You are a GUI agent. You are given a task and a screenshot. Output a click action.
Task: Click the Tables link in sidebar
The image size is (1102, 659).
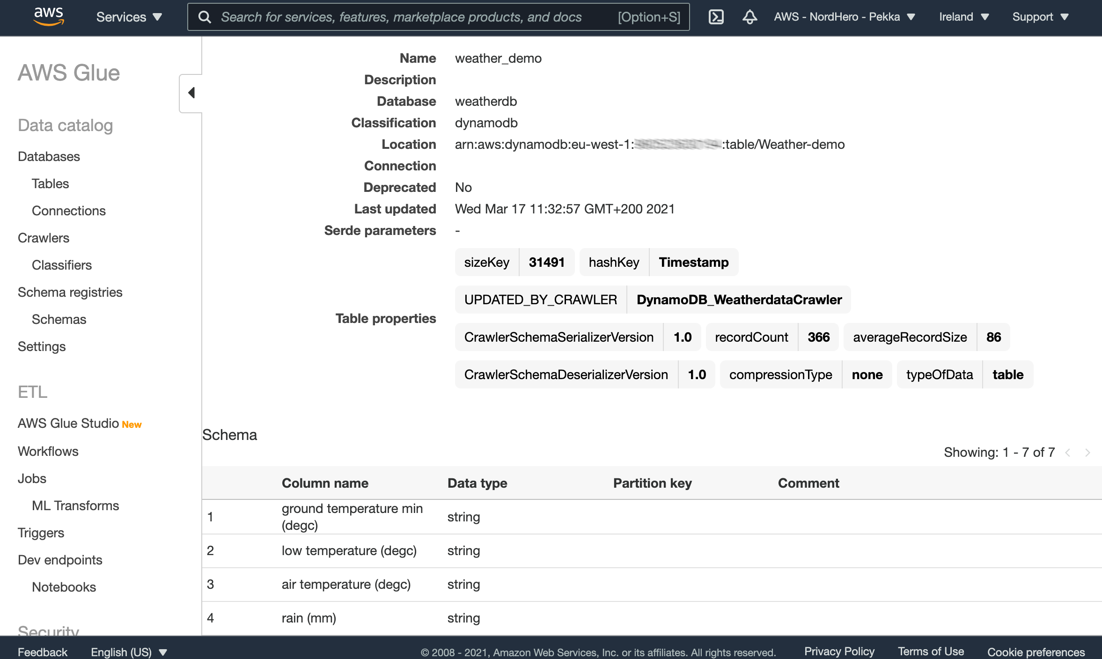coord(50,183)
